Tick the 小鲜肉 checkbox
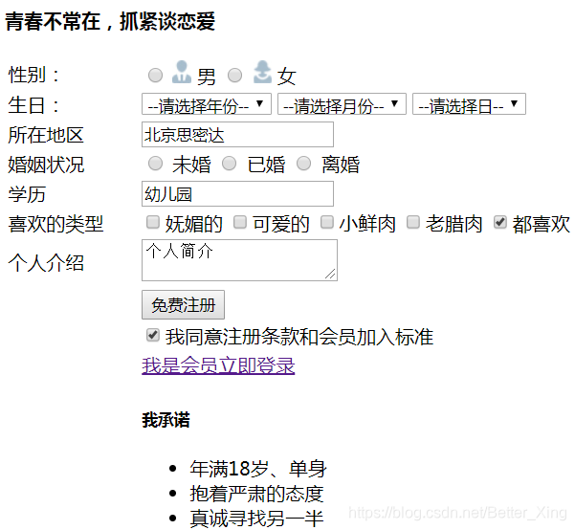The width and height of the screenshot is (575, 530). click(x=327, y=222)
